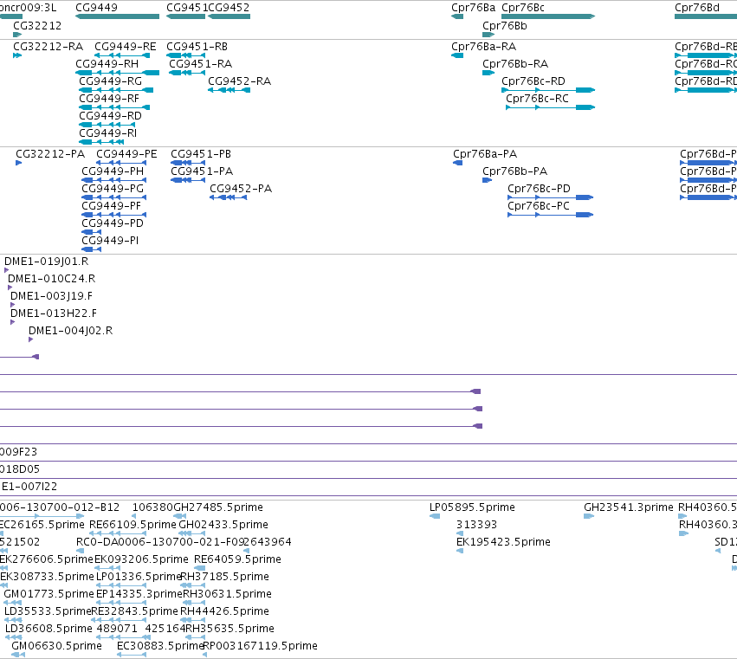Select protein CG9449-PE
The width and height of the screenshot is (737, 659).
(x=127, y=154)
